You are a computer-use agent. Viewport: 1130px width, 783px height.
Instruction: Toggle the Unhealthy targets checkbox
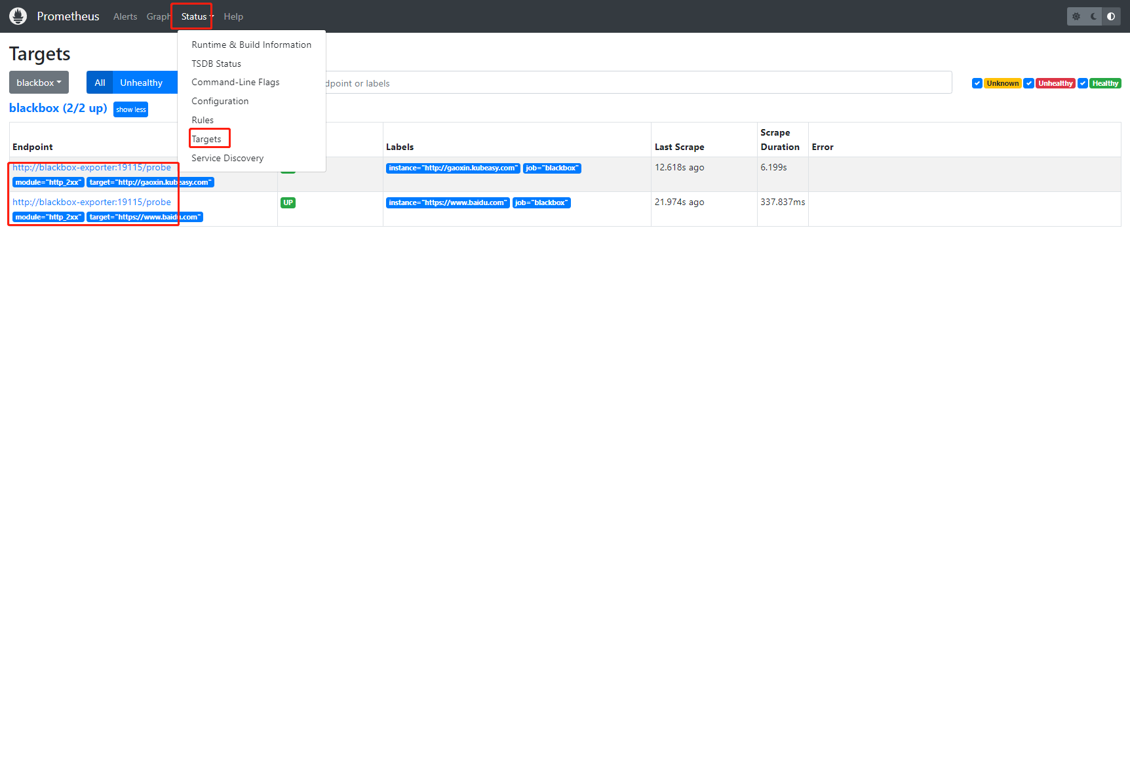[1029, 83]
